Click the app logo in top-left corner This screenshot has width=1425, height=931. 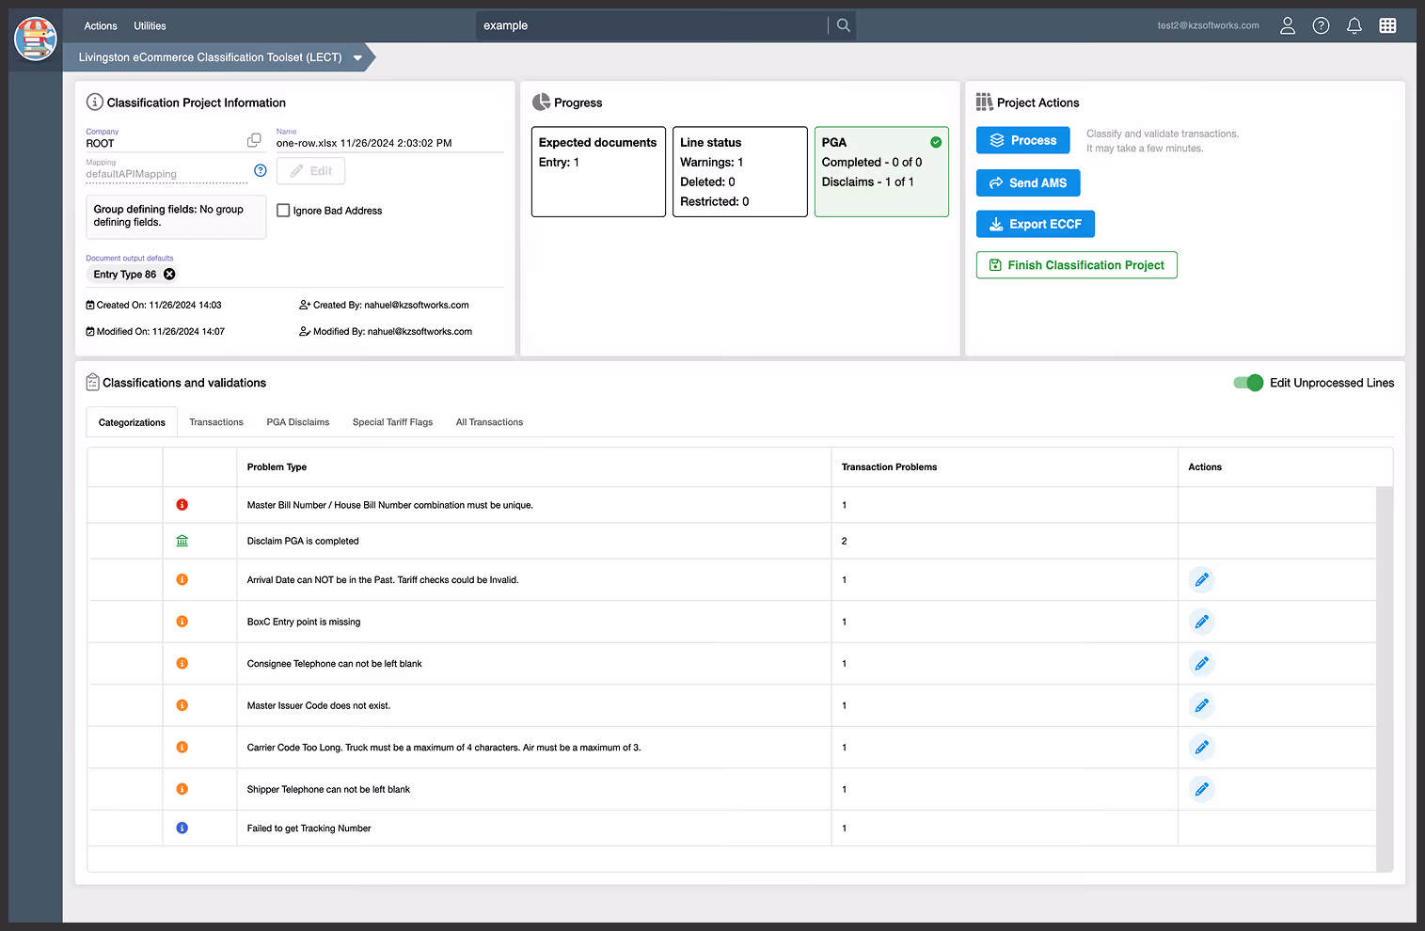point(36,39)
